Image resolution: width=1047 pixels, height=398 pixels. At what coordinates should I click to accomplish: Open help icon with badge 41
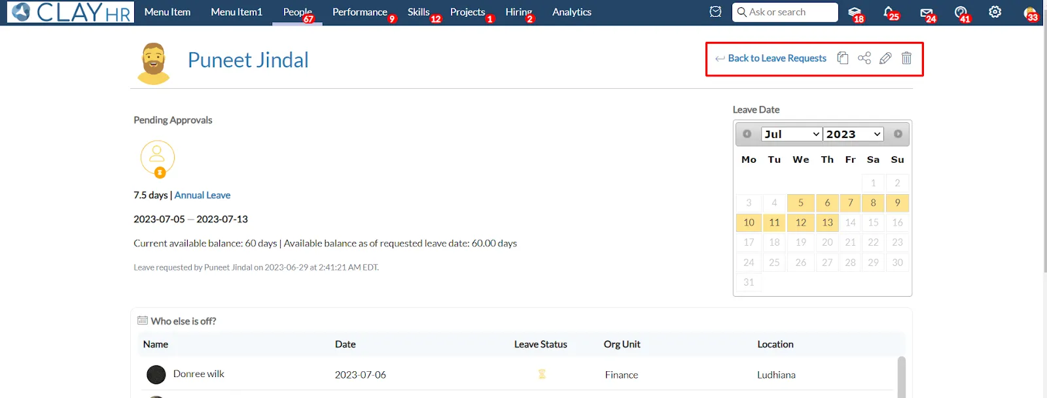pyautogui.click(x=961, y=12)
